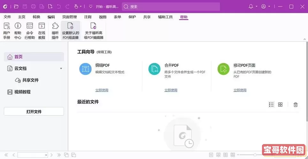Click the 开始 - 福昕高... document tab
Screen dimensions: 308x159
[x=107, y=7]
